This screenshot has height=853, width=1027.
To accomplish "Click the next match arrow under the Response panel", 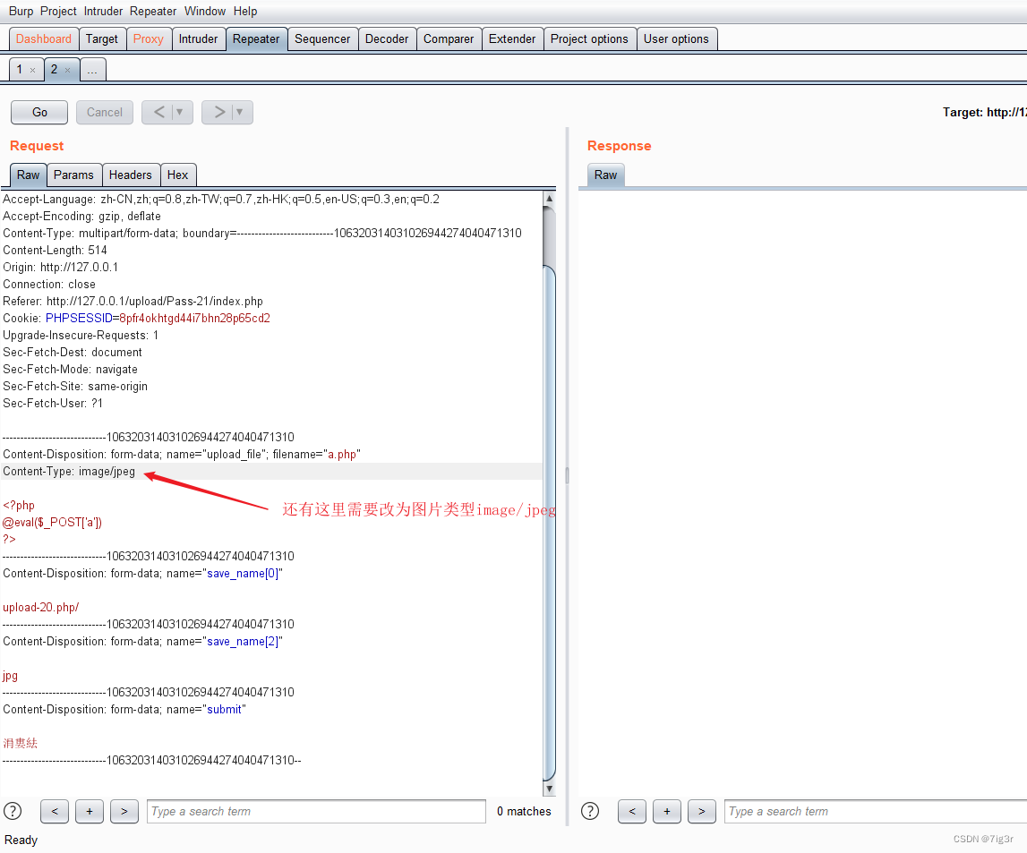I will (x=701, y=811).
